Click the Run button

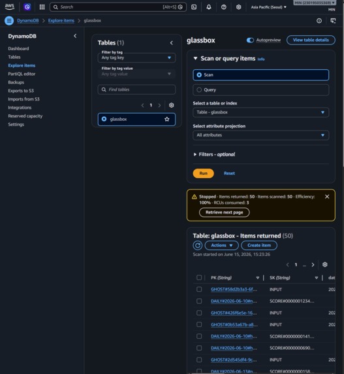pyautogui.click(x=203, y=174)
